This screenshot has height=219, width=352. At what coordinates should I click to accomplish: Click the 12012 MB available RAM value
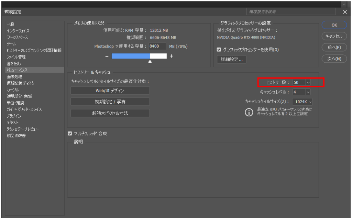coord(159,30)
